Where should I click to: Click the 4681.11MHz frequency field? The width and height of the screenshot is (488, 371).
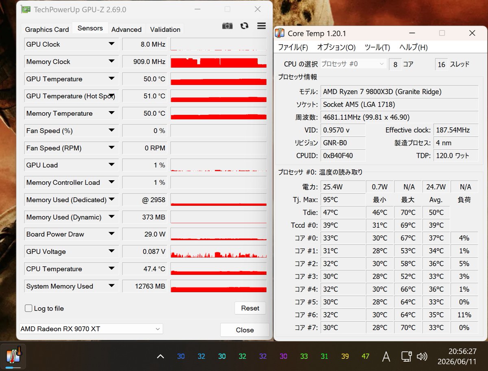coord(399,117)
